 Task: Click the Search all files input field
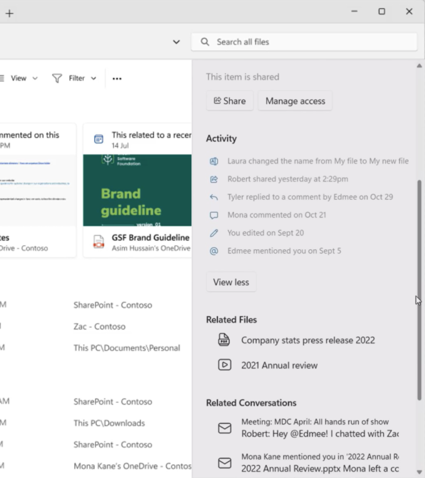[304, 42]
